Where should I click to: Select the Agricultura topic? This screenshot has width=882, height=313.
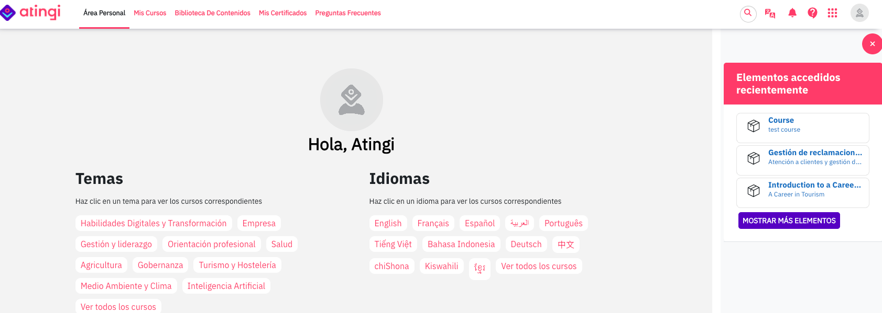tap(101, 265)
